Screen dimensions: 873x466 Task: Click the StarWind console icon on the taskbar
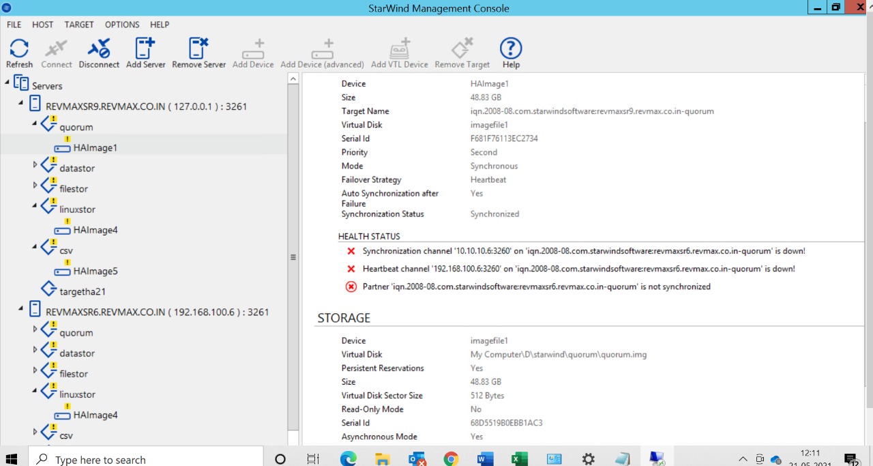[x=657, y=459]
